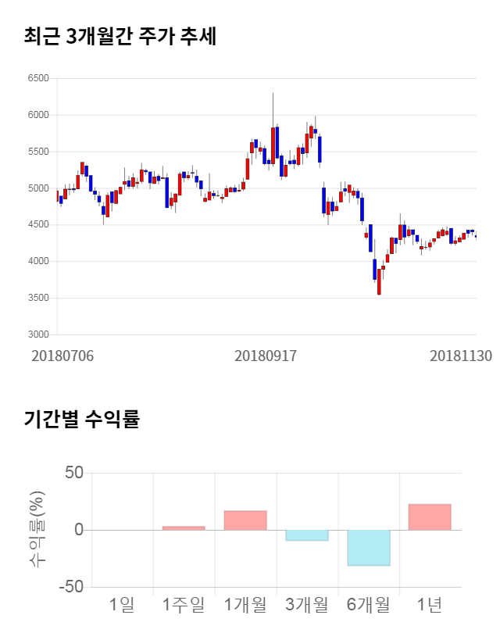Image resolution: width=500 pixels, height=633 pixels.
Task: Click the 1주일 small return bar
Action: [x=184, y=528]
